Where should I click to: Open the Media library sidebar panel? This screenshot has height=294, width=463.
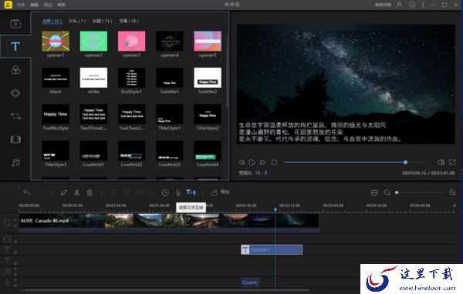(15, 24)
